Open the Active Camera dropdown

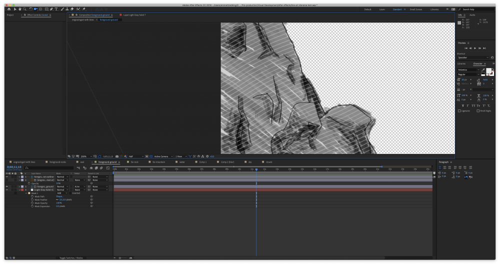pyautogui.click(x=163, y=156)
